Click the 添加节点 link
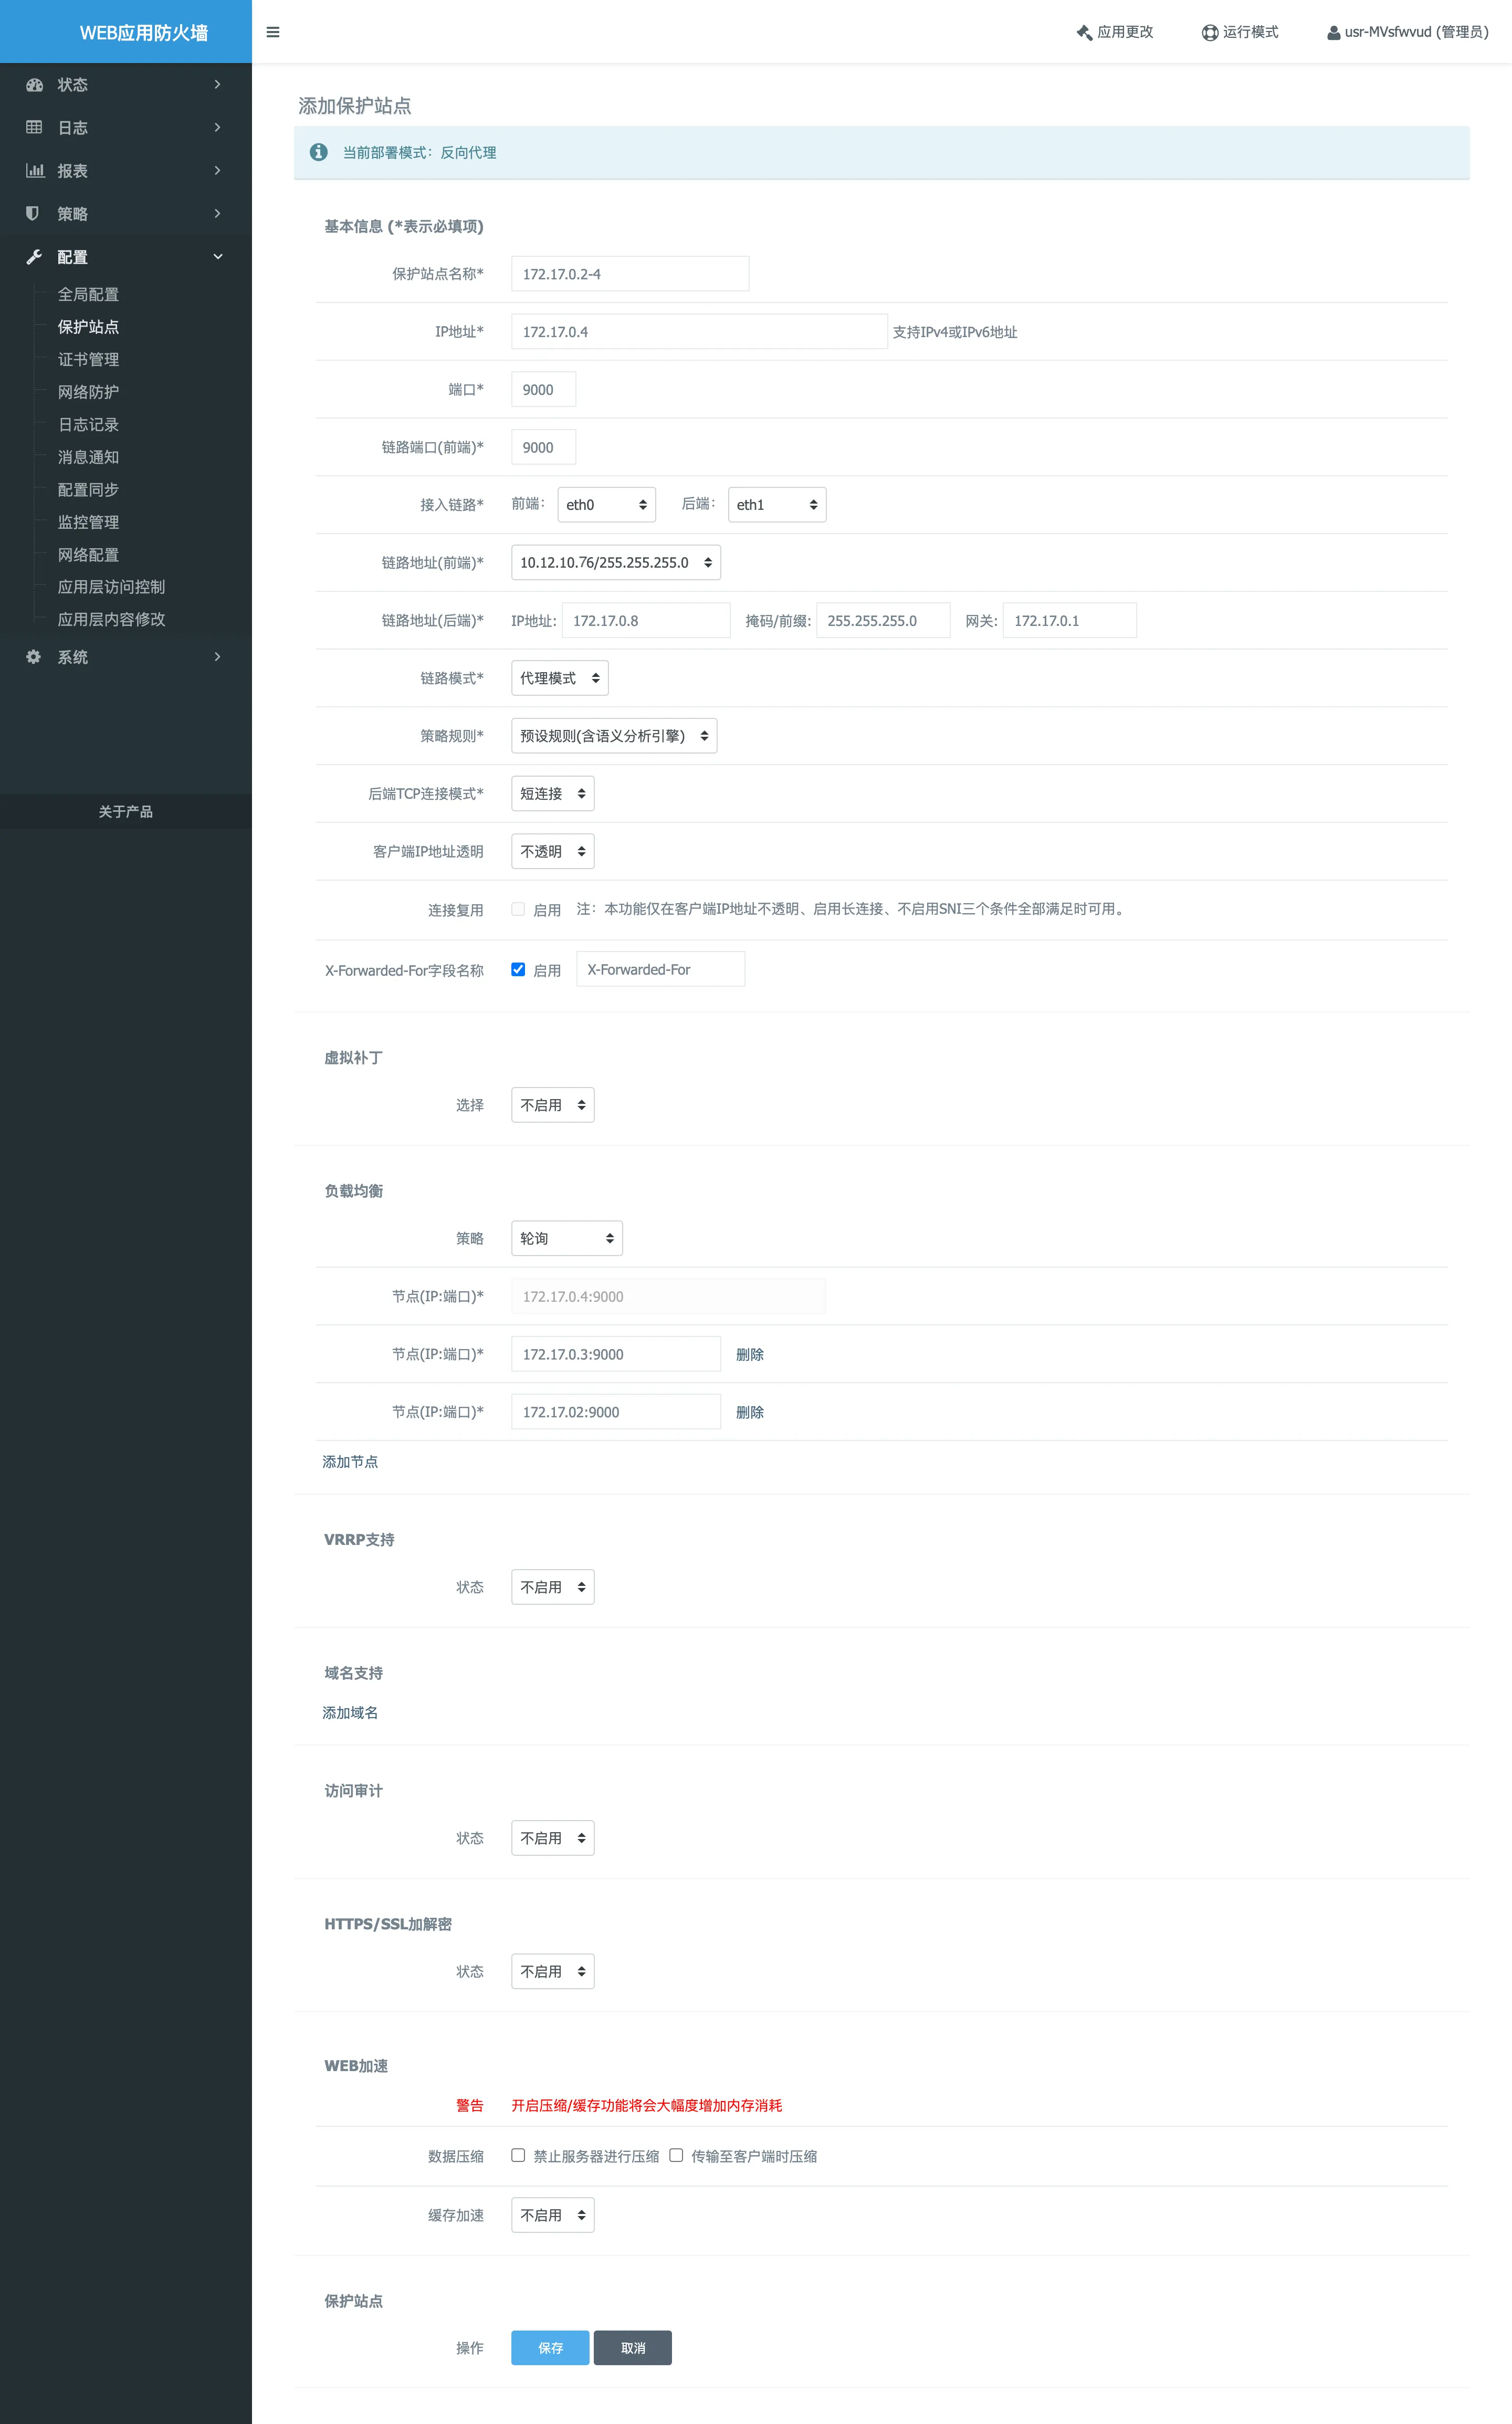 (350, 1462)
